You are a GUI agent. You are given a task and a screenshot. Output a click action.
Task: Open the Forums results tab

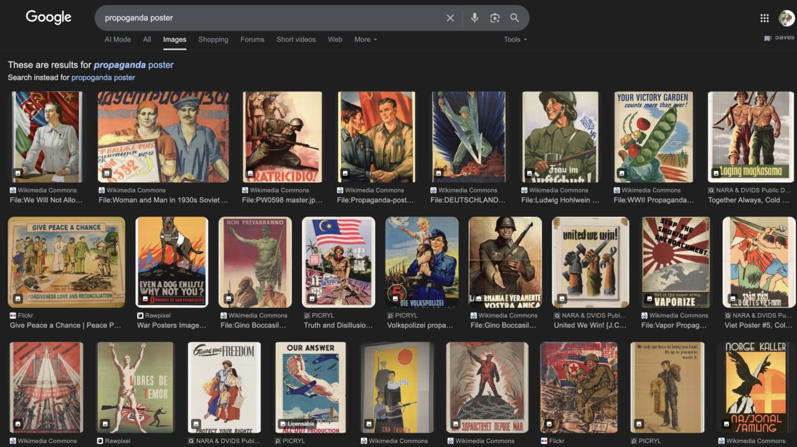click(252, 39)
